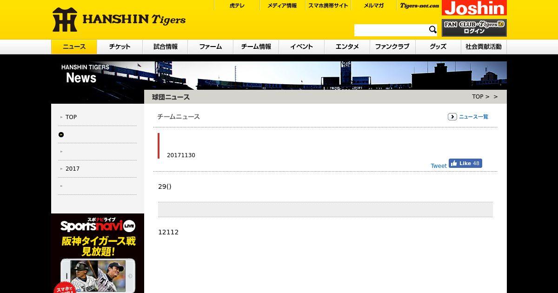Click the Hanshin Tigers News banner image
This screenshot has height=293, width=558.
(x=279, y=75)
